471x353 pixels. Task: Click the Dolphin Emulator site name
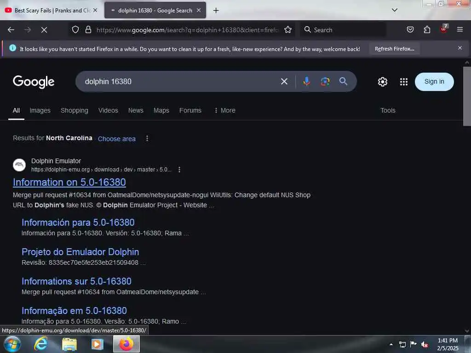coord(56,161)
